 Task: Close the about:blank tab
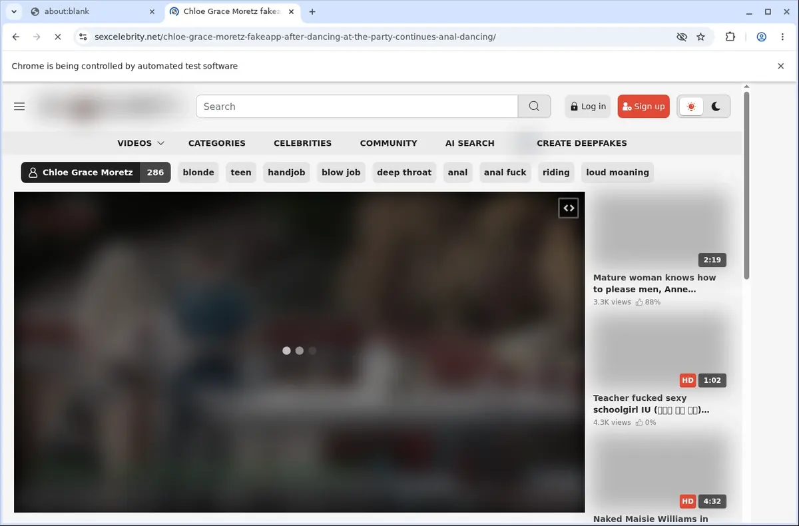coord(152,11)
